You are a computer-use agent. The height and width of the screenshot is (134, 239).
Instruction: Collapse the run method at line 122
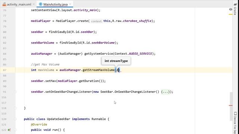pos(15,130)
